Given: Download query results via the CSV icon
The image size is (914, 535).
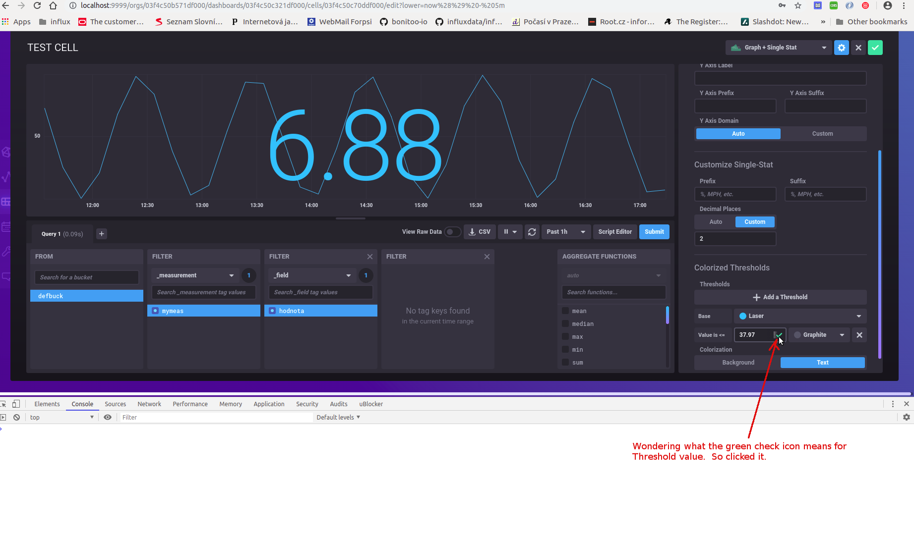Looking at the screenshot, I should pyautogui.click(x=479, y=231).
